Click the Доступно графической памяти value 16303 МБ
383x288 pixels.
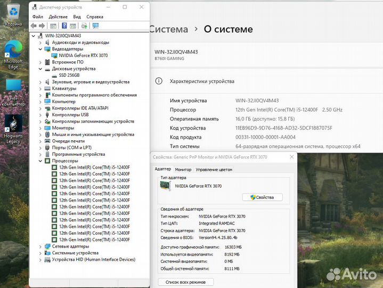click(233, 247)
